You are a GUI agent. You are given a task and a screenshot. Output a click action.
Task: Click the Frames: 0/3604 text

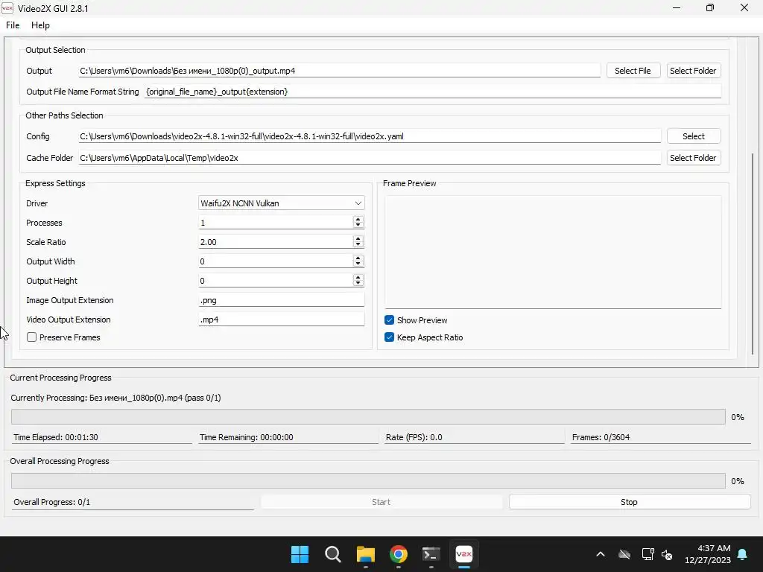(x=601, y=437)
